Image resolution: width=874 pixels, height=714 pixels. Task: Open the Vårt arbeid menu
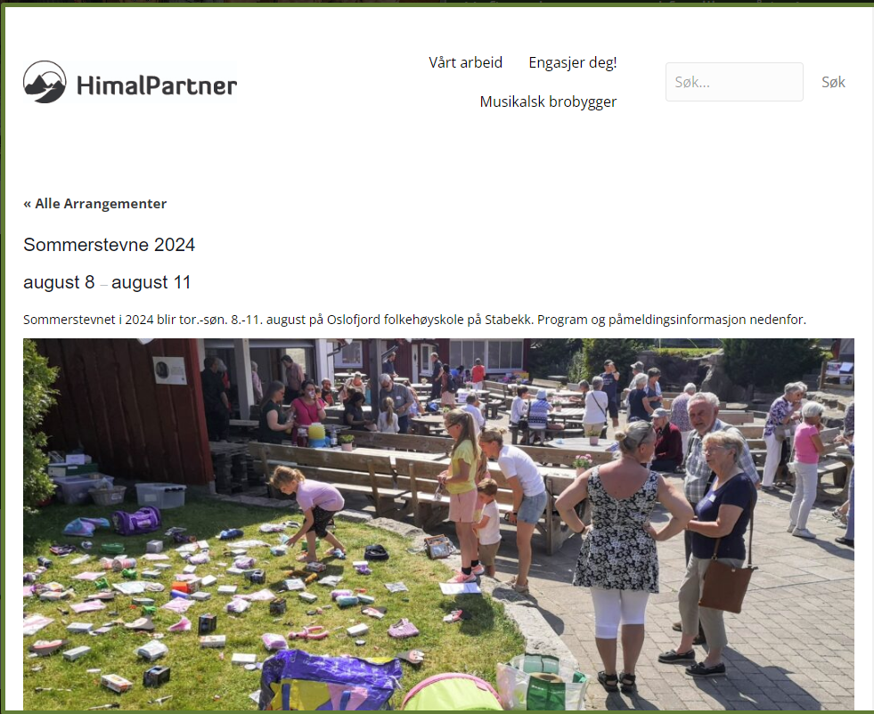click(x=465, y=62)
